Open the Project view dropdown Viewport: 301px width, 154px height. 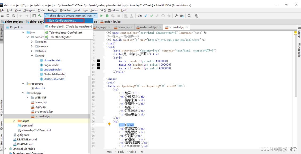(x=22, y=27)
